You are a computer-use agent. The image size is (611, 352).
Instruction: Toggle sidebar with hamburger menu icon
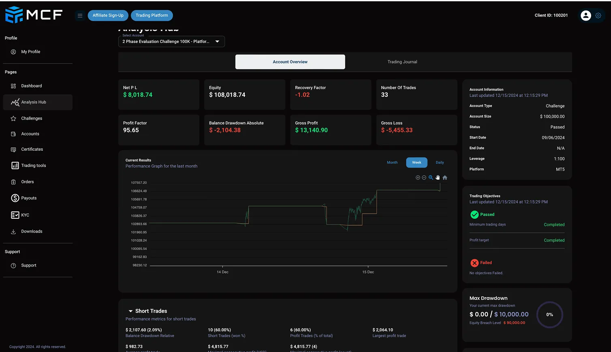[80, 15]
